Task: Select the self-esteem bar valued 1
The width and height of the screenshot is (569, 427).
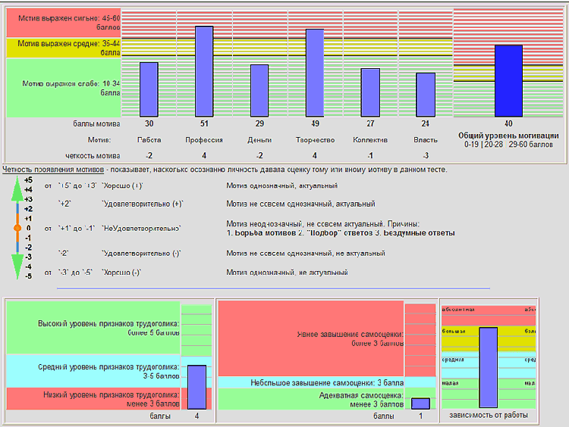Action: tap(420, 404)
